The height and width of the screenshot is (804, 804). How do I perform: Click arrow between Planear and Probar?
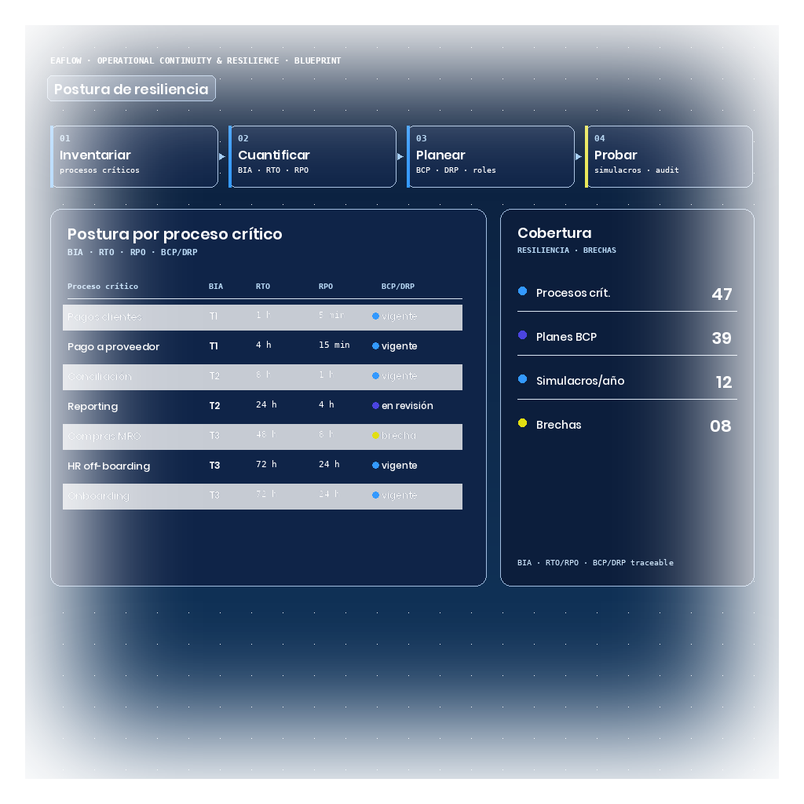(579, 156)
